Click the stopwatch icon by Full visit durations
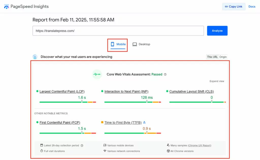 [42, 151]
